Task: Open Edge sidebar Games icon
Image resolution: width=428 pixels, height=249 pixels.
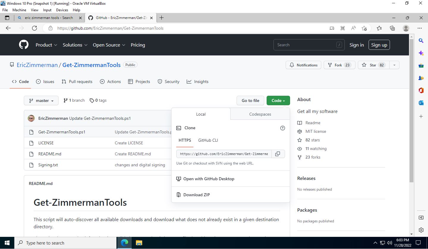Action: point(421,78)
